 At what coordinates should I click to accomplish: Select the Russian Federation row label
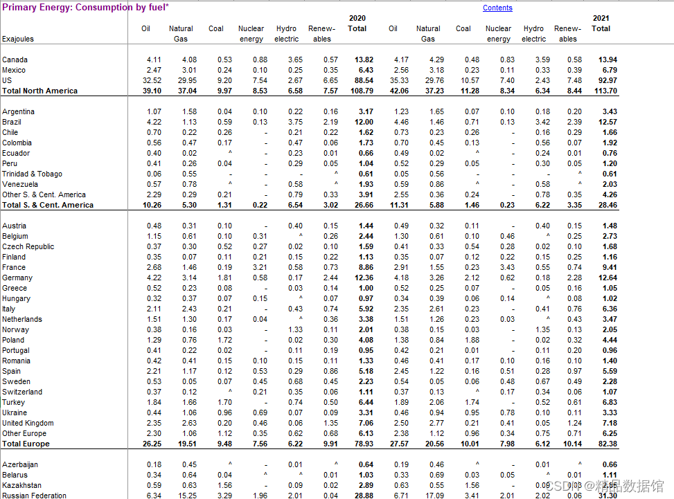[35, 495]
